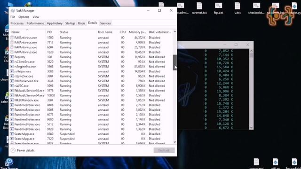Click the console window scrollbar down arrow
The image size is (301, 169).
point(251,128)
